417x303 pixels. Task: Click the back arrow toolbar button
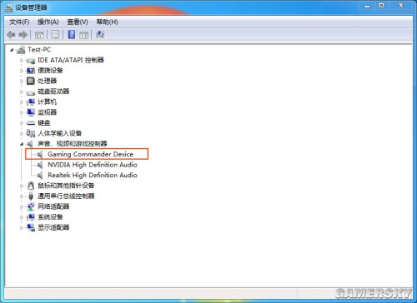pyautogui.click(x=11, y=35)
